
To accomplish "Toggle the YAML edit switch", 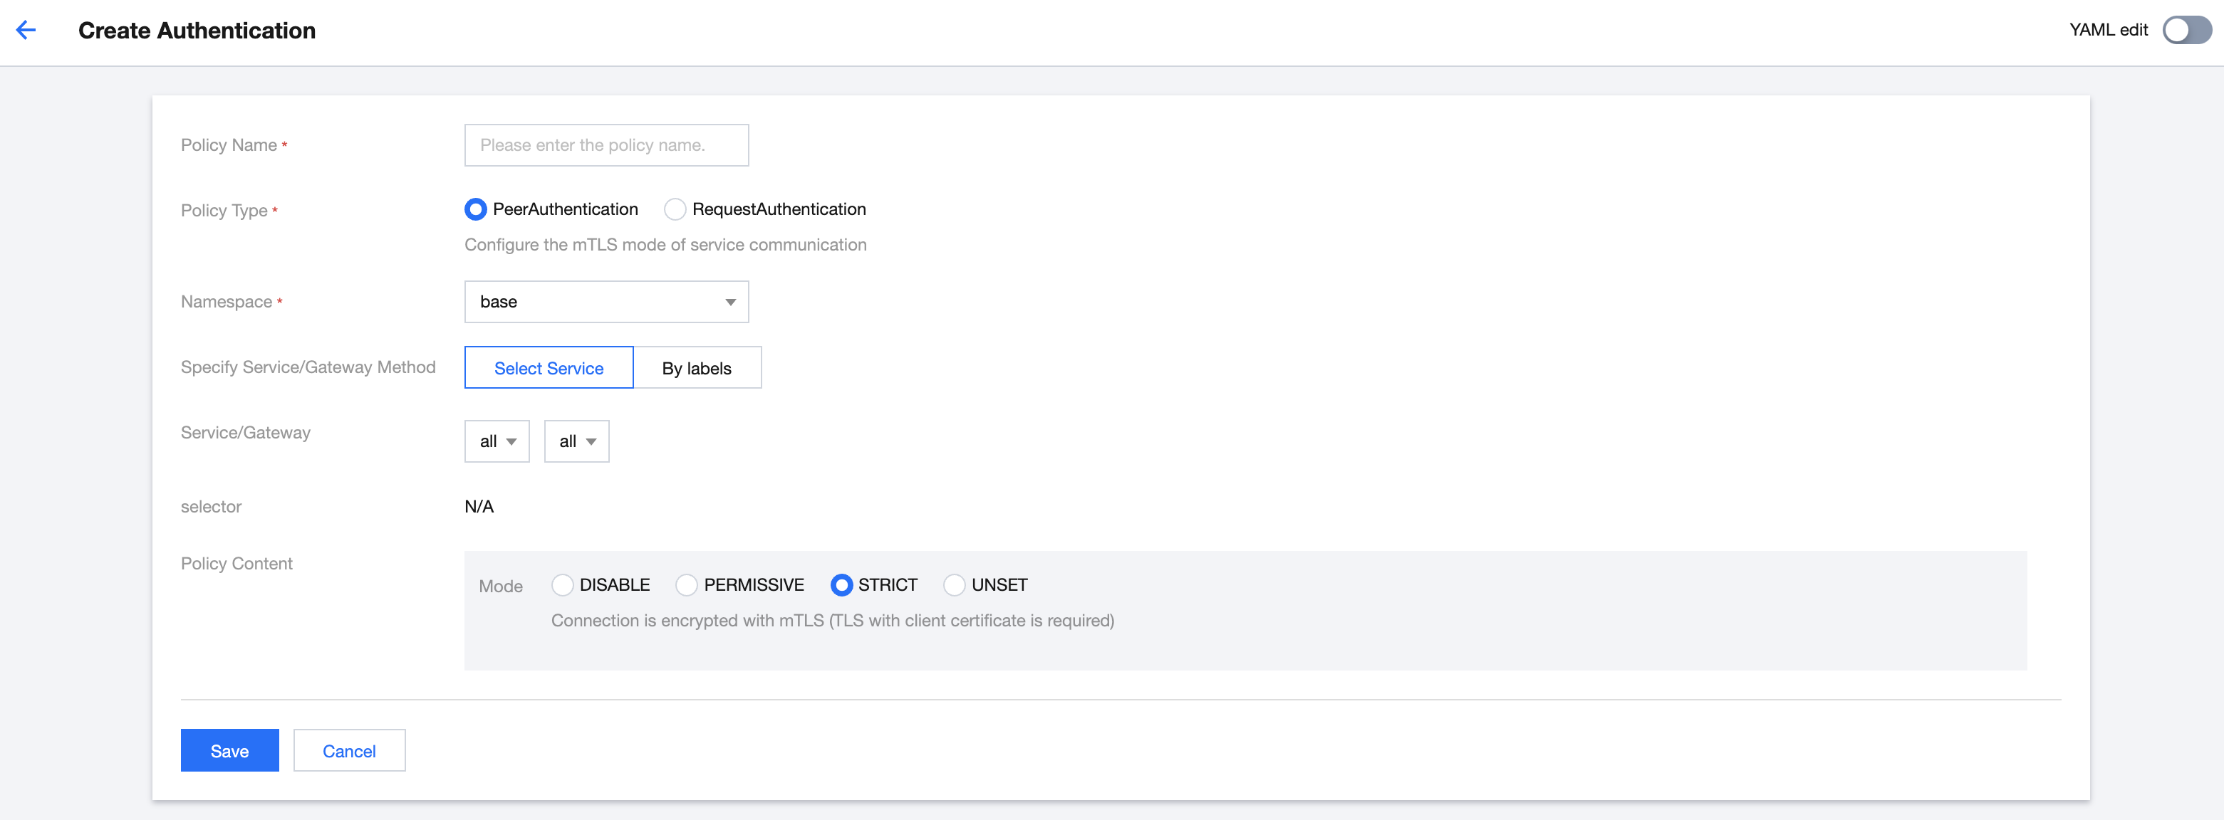I will click(2186, 30).
